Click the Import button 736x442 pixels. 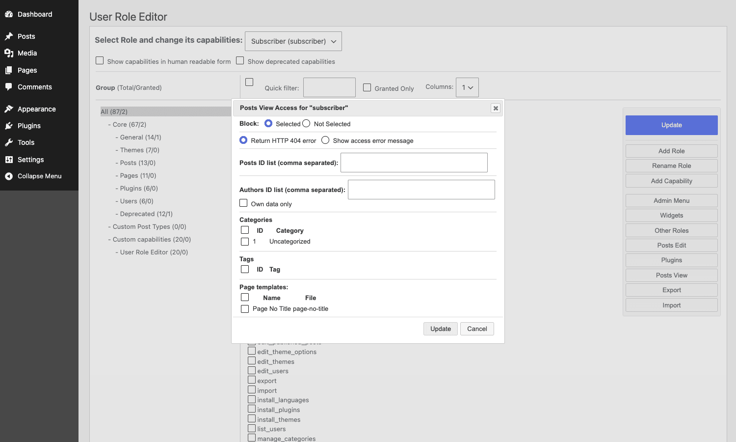672,305
